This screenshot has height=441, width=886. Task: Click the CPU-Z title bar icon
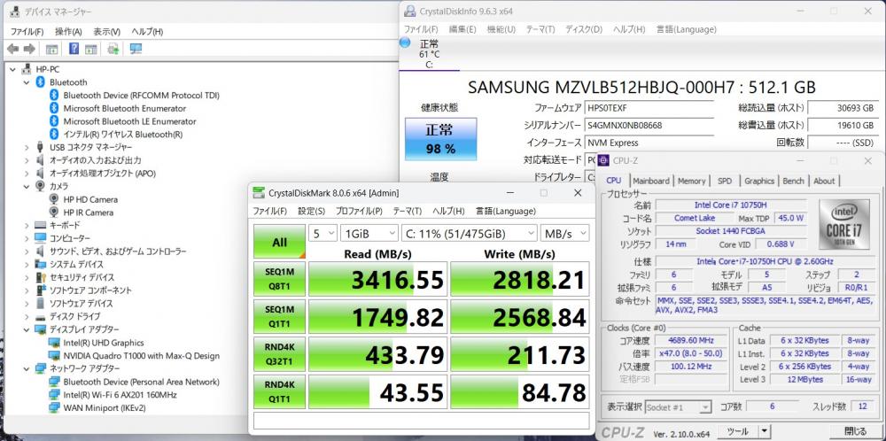603,161
